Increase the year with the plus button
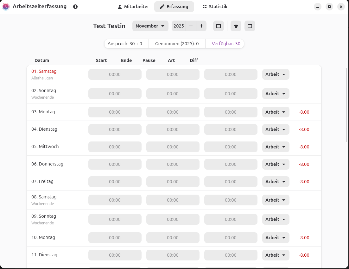Viewport: 349px width, 269px height. point(201,26)
